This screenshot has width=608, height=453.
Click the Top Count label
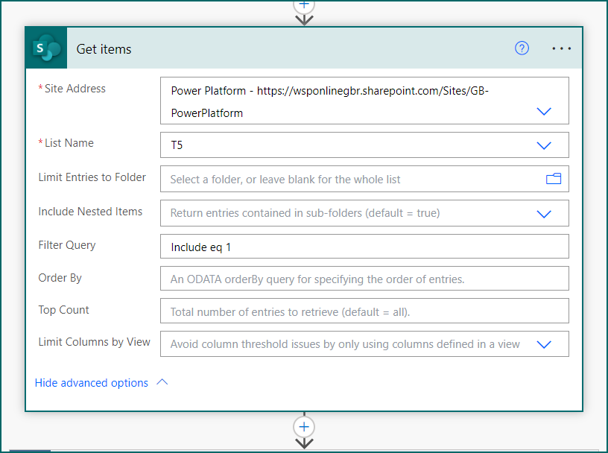pos(63,310)
